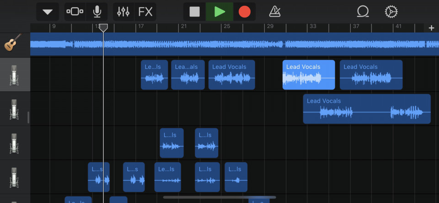Select the long Lead Vocals region on second vocal track

coord(367,109)
